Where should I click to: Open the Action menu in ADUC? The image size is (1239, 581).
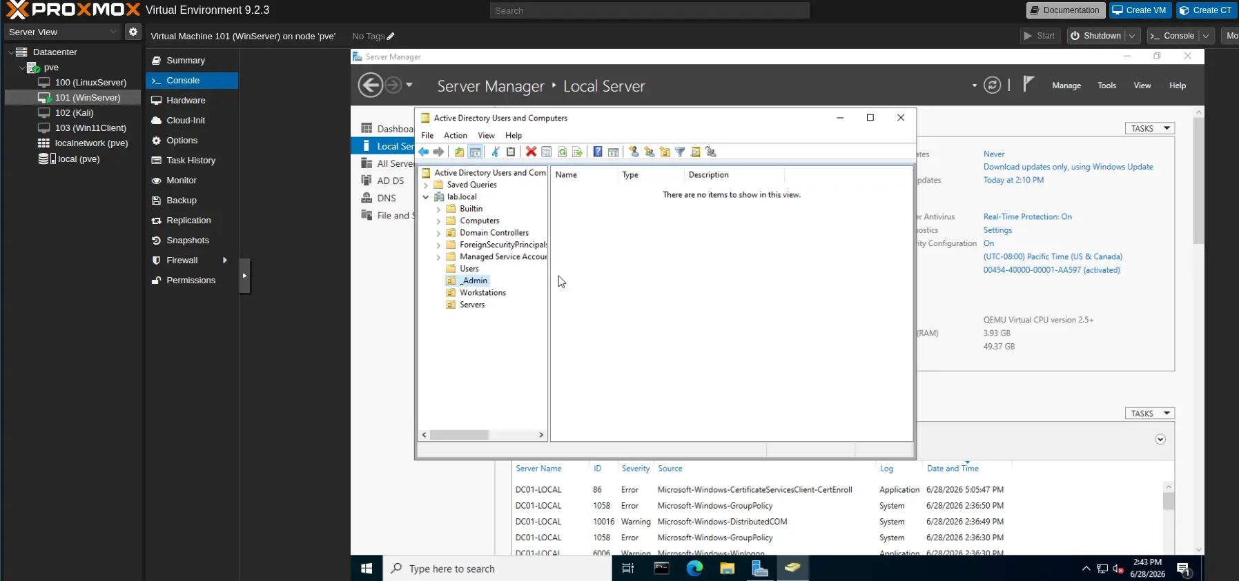[x=456, y=135]
